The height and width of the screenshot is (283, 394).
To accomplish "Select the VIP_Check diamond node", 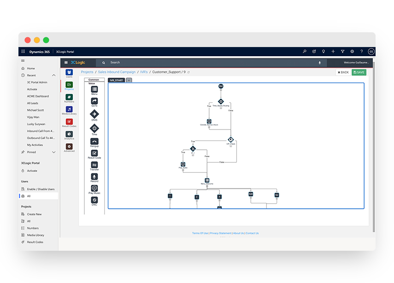I will (231, 140).
